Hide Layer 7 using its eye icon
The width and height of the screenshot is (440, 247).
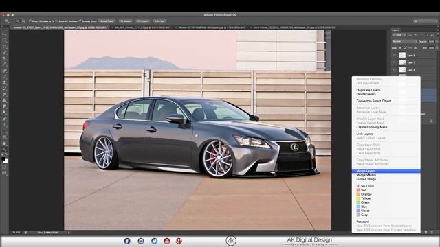pos(394,62)
